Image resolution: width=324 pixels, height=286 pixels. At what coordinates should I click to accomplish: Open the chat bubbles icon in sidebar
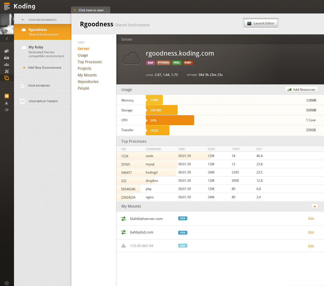coord(7,51)
